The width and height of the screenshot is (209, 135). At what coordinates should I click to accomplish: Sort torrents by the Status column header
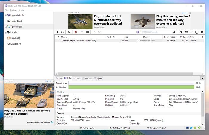pos(146,37)
